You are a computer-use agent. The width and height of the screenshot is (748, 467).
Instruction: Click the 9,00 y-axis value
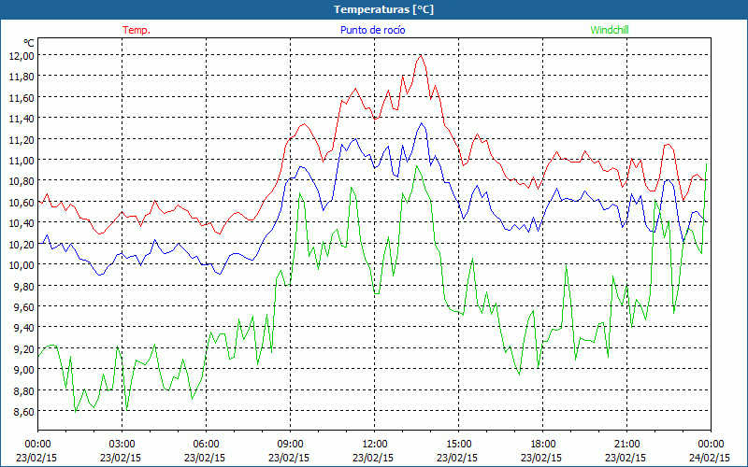[x=24, y=369]
